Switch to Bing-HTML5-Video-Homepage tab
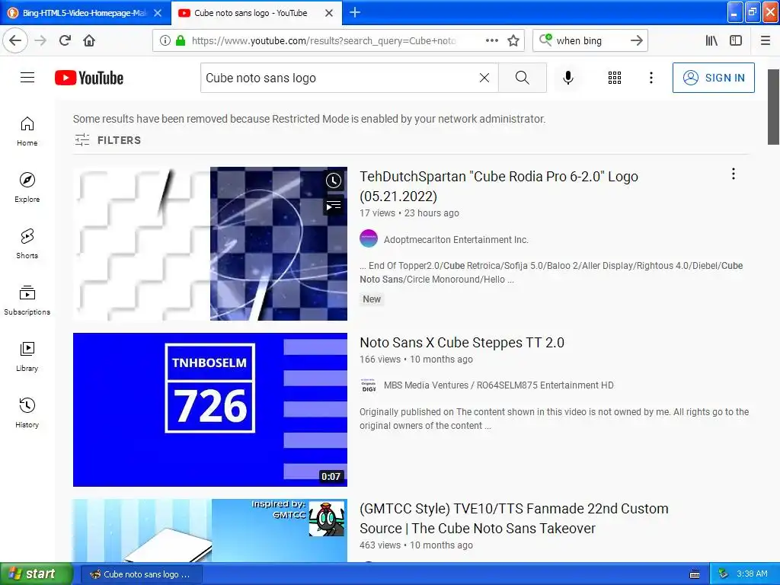This screenshot has height=585, width=780. (85, 13)
